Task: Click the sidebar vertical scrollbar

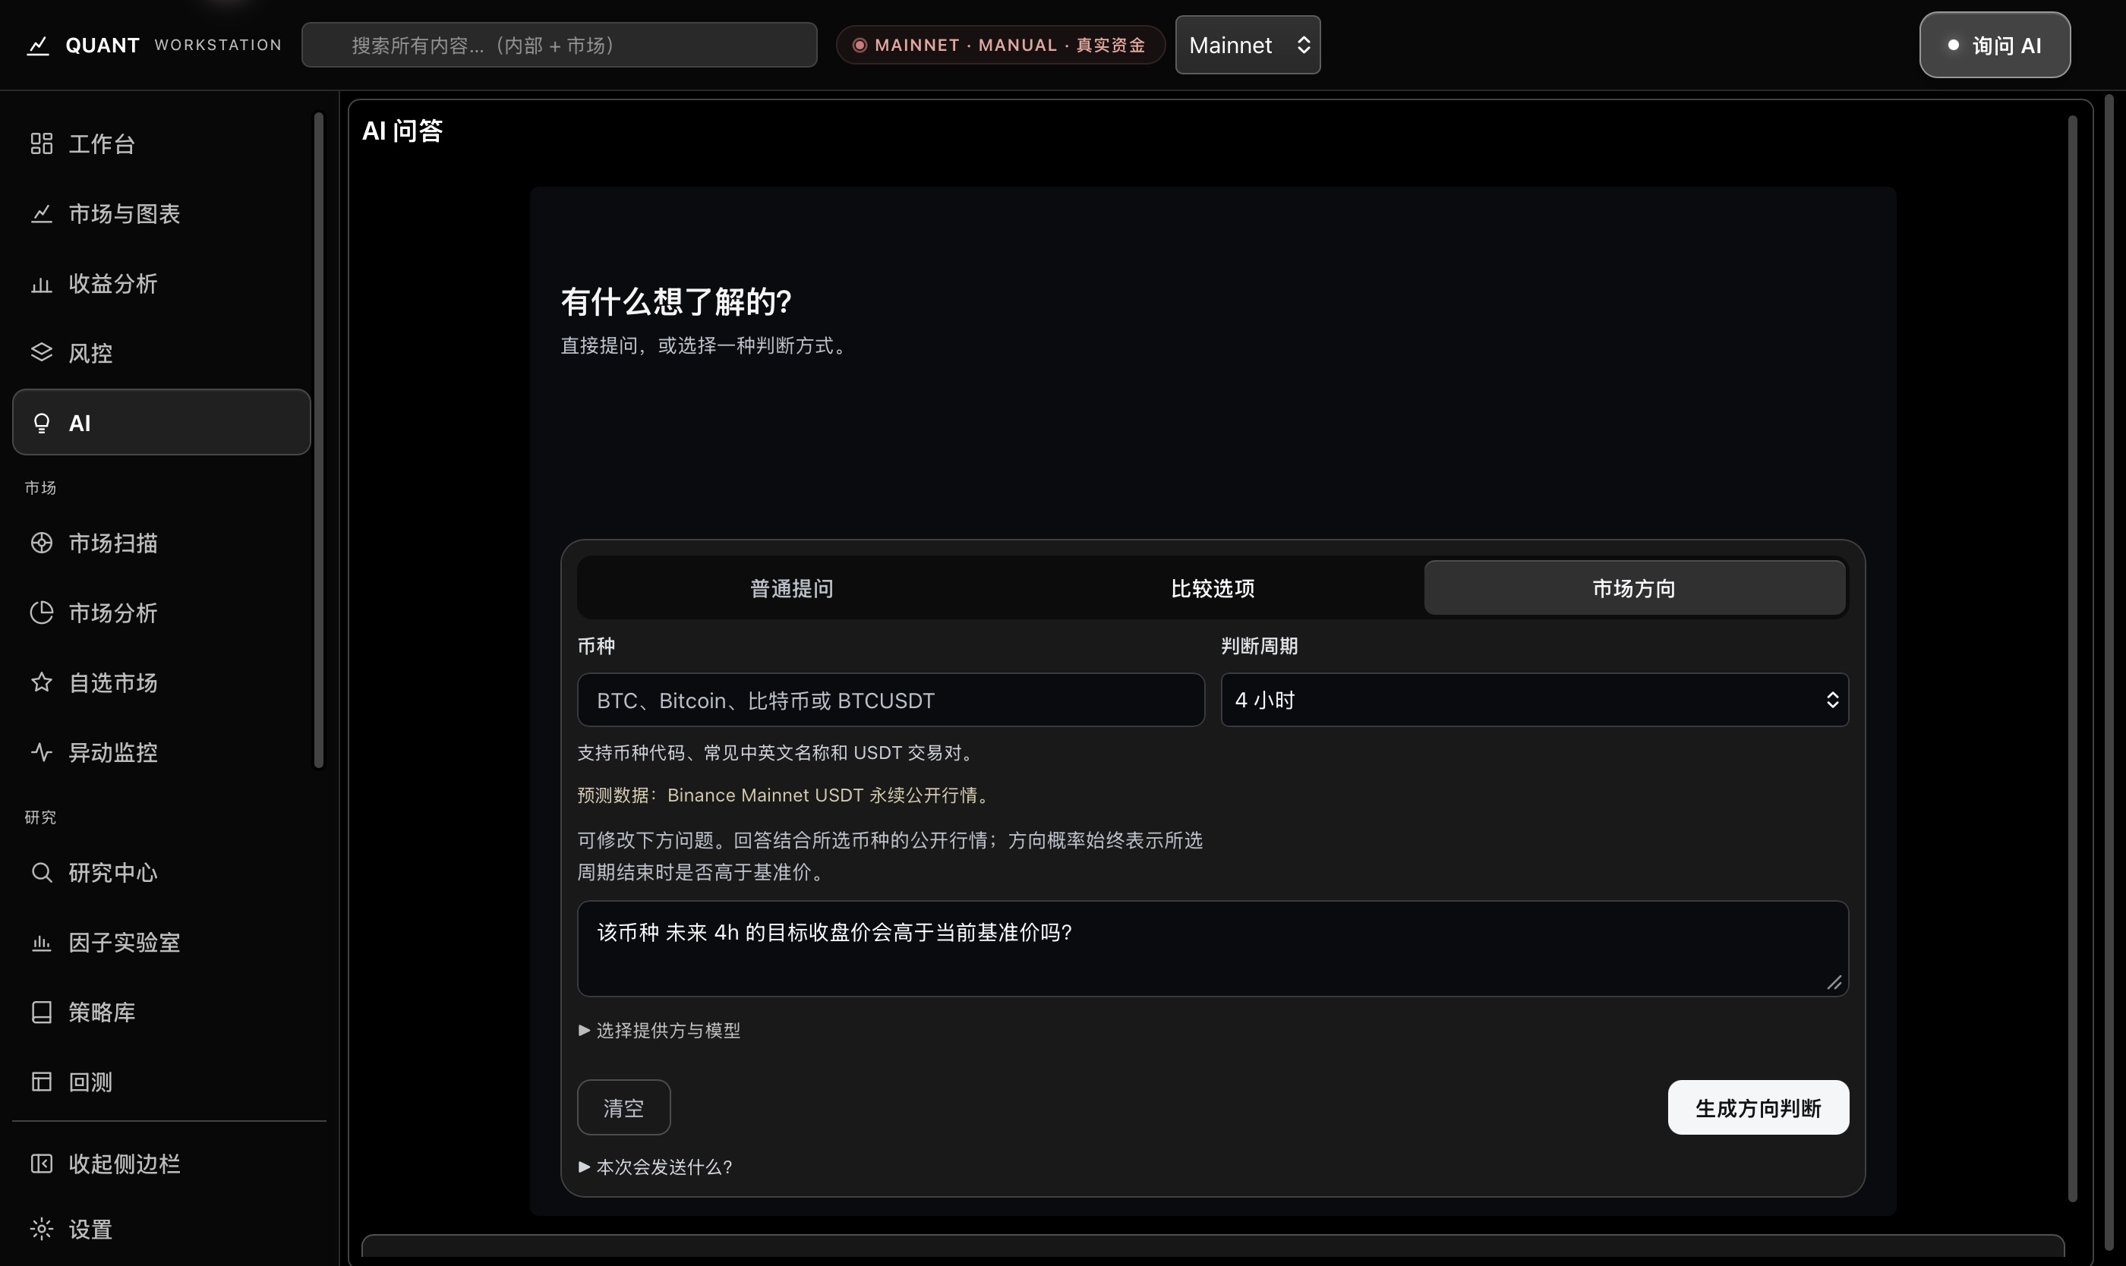Action: (318, 439)
